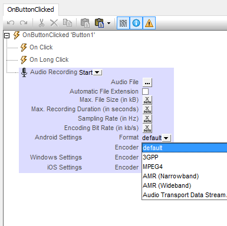Select 'MPEG4' in the format list
This screenshot has width=227, height=226.
point(185,167)
